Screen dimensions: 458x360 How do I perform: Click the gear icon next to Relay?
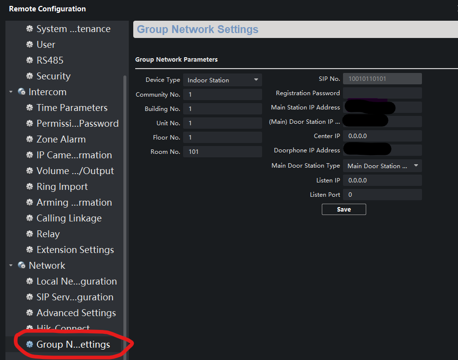(x=30, y=234)
